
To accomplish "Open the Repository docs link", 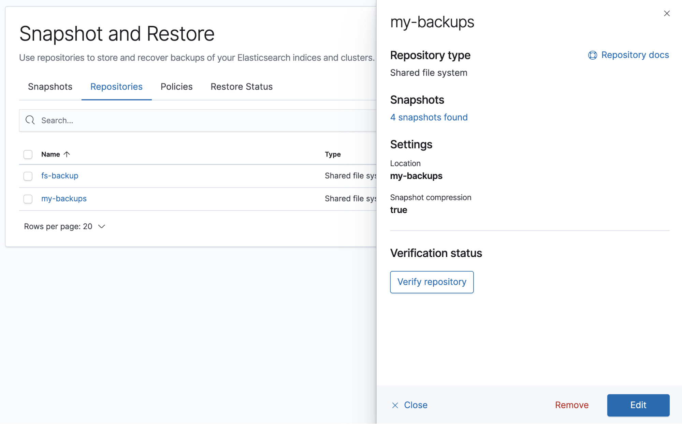I will (x=635, y=55).
